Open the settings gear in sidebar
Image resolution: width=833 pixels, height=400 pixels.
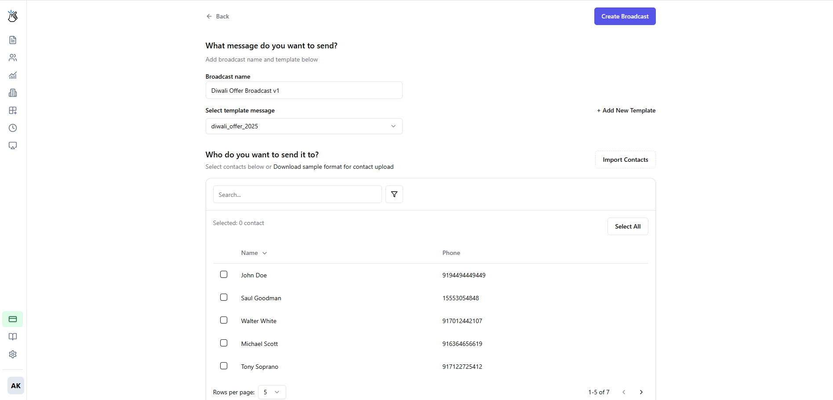(x=13, y=354)
